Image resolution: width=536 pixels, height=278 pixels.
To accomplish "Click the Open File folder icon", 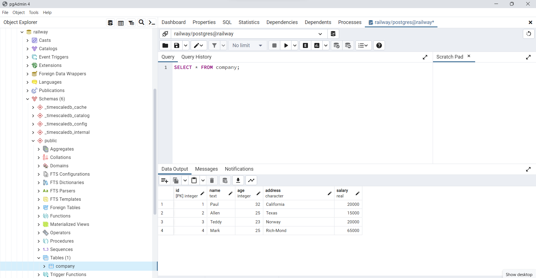I will [165, 45].
